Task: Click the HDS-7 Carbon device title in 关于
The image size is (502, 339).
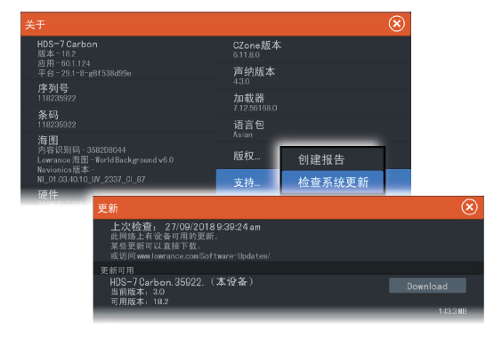Action: tap(68, 44)
